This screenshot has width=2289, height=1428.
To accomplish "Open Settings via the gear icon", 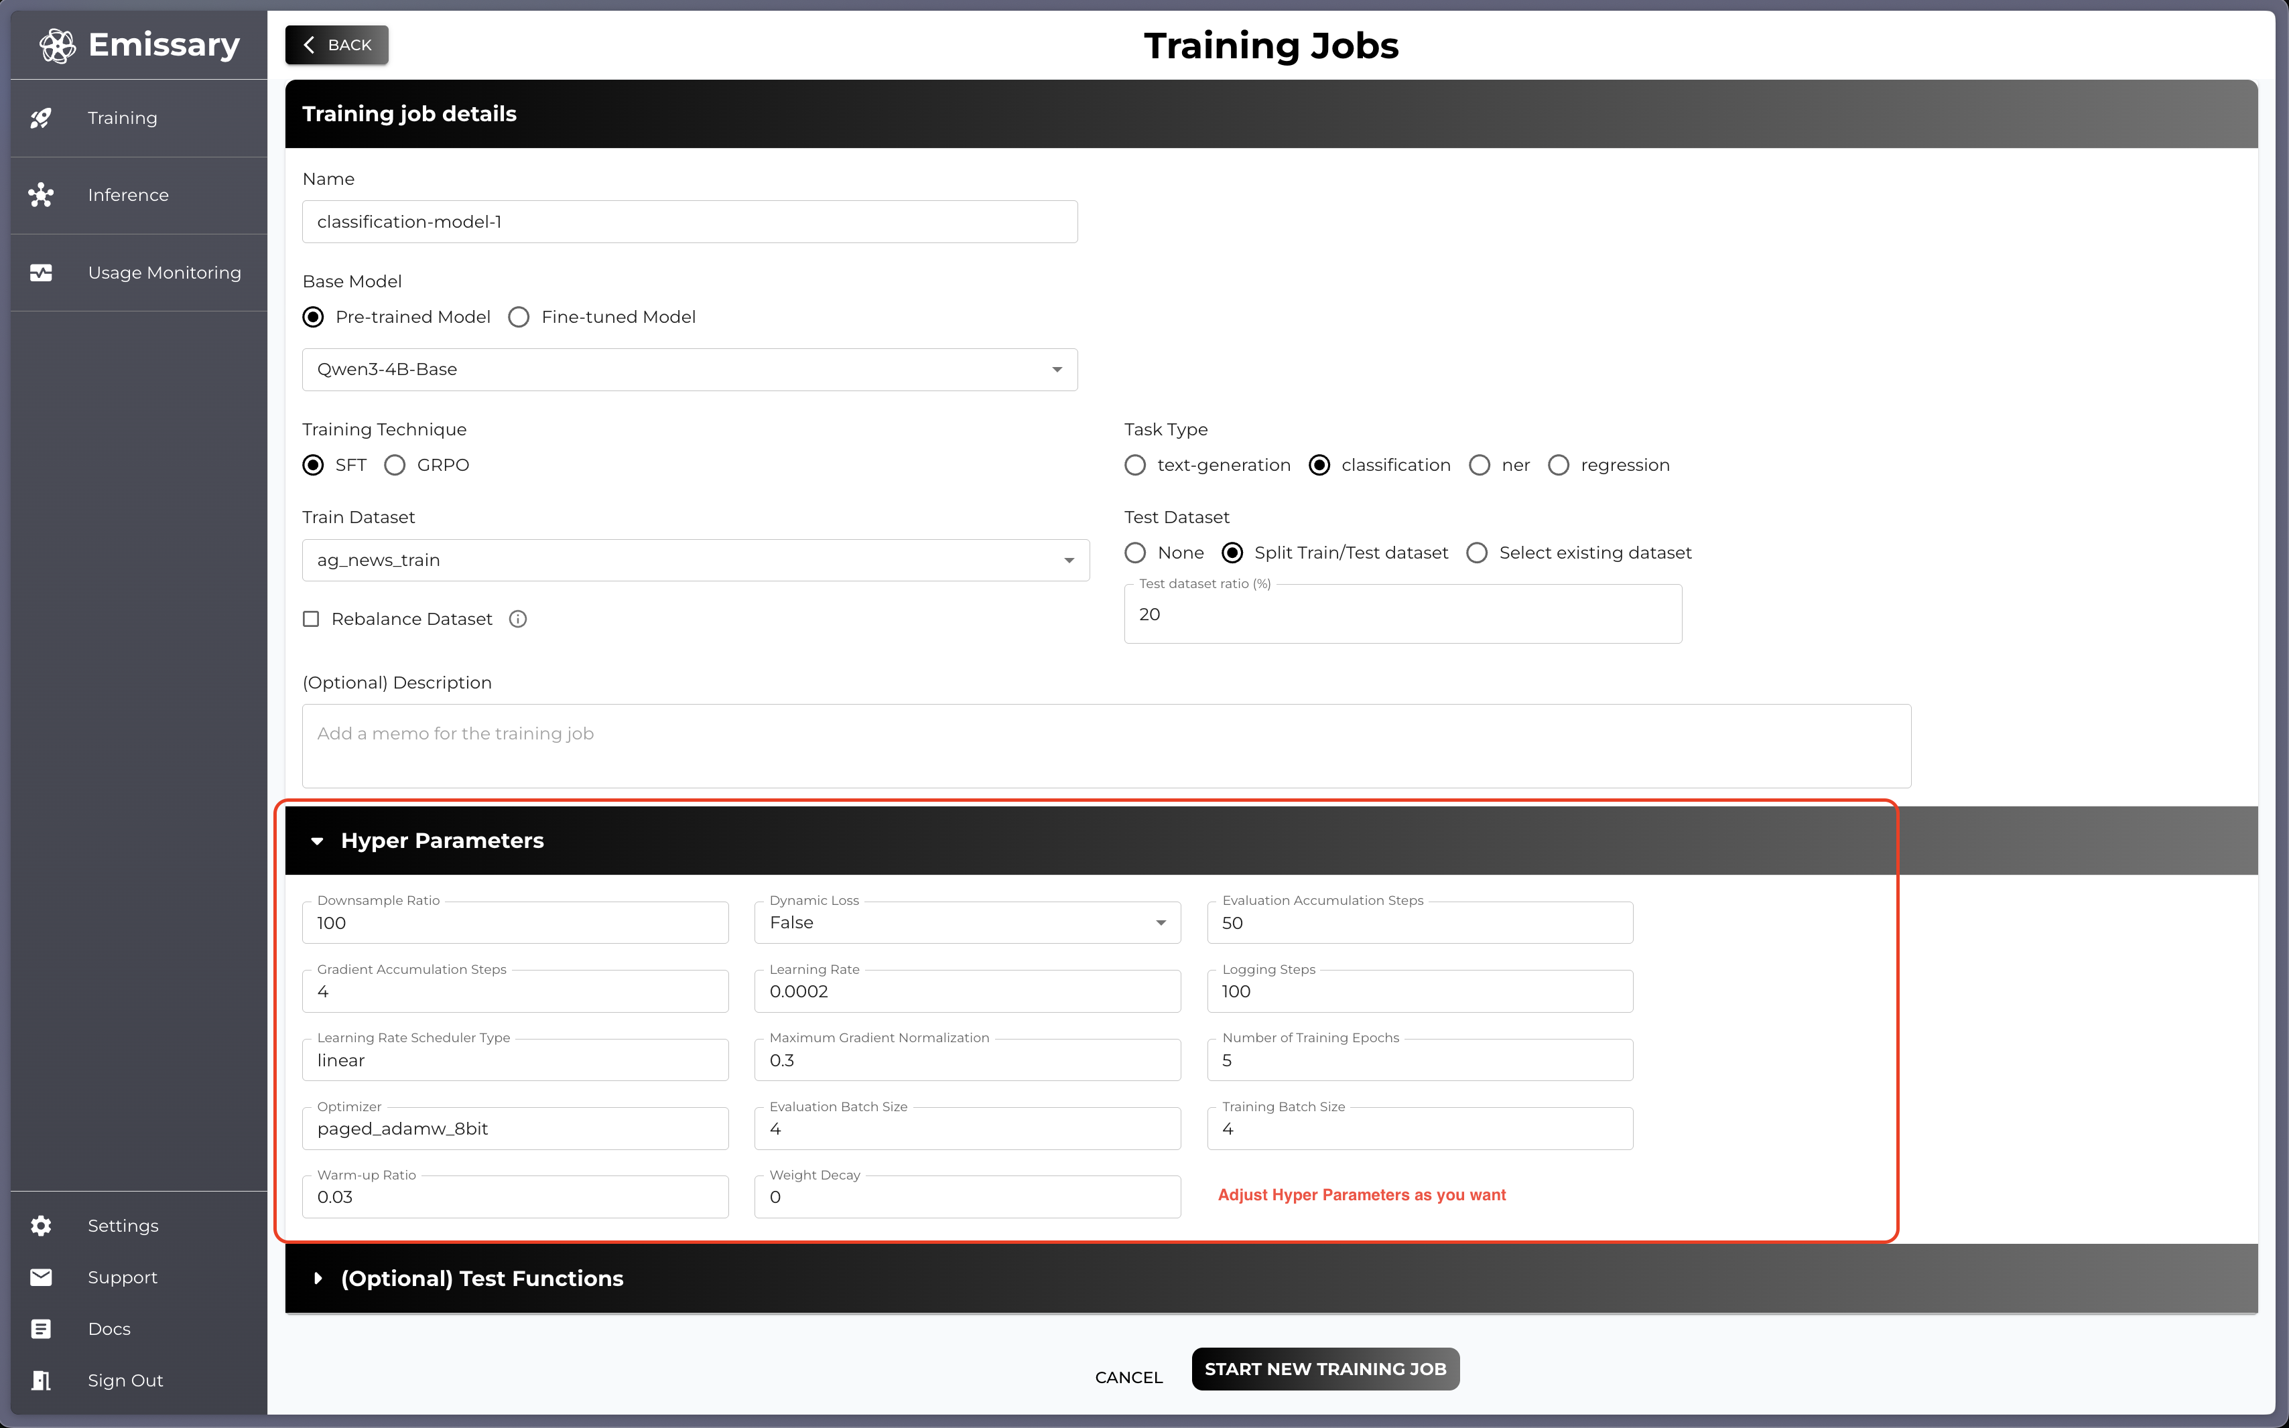I will coord(41,1226).
